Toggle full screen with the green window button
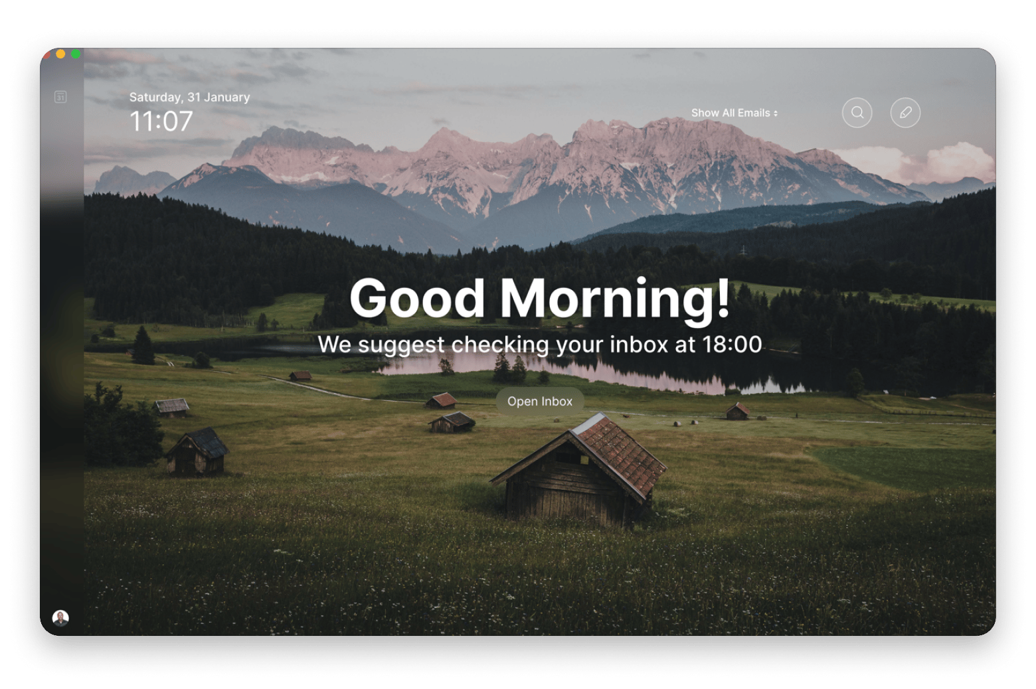This screenshot has height=689, width=1036. tap(75, 54)
